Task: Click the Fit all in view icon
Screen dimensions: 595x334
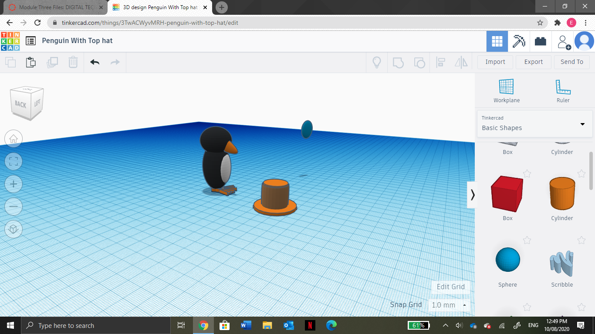Action: pyautogui.click(x=14, y=161)
